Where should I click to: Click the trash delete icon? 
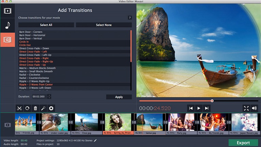coord(35,108)
